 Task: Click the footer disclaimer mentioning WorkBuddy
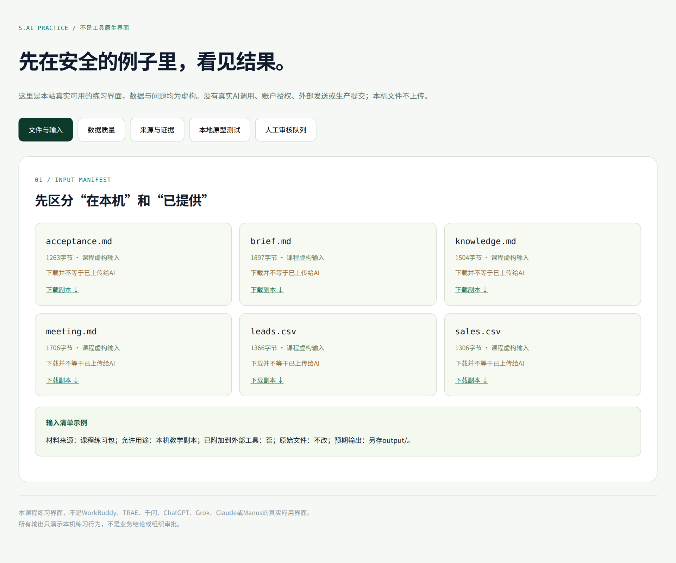tap(165, 513)
